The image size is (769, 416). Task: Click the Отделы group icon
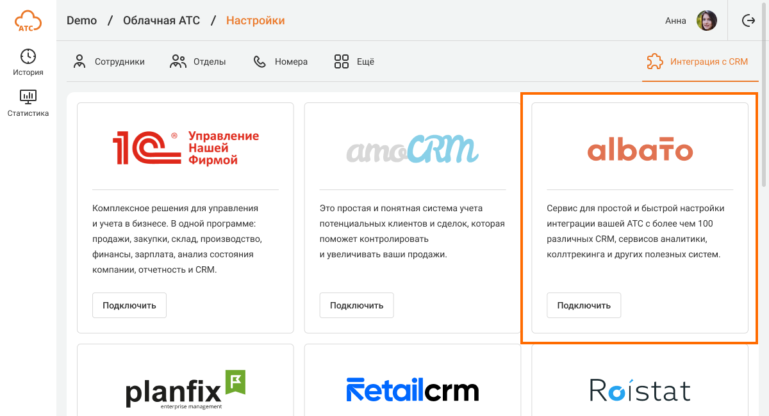pos(178,61)
